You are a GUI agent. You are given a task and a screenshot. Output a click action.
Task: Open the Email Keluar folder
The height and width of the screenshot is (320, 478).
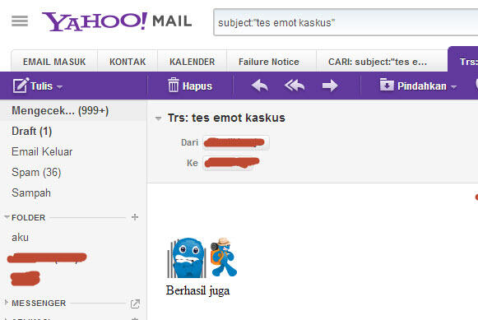pyautogui.click(x=73, y=151)
